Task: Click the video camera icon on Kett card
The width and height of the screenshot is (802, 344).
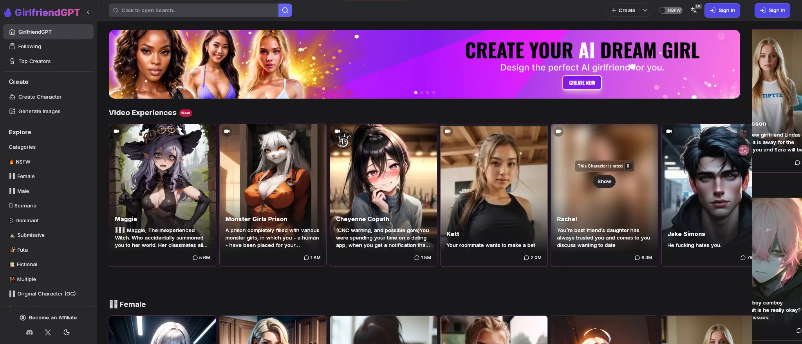Action: pyautogui.click(x=448, y=131)
